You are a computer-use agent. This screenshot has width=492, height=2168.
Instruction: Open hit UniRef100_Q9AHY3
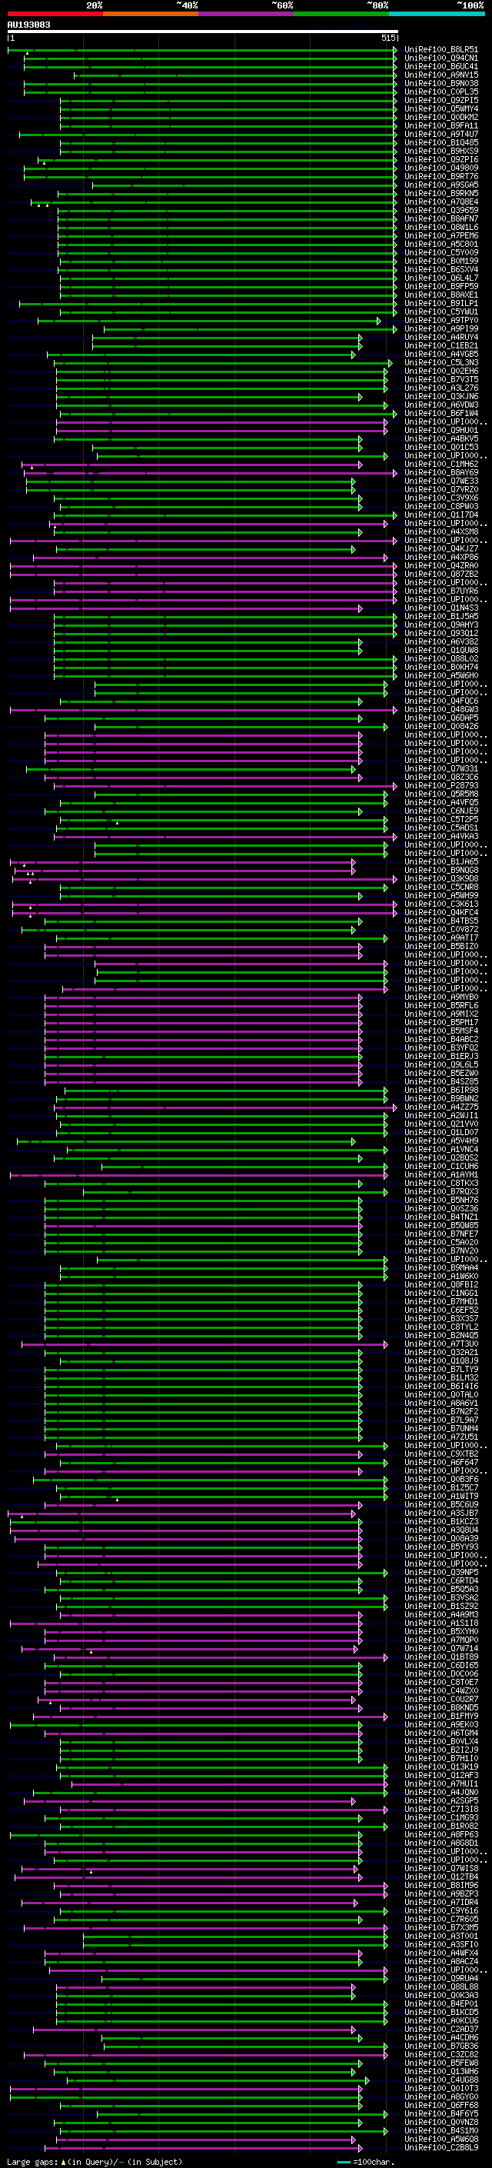tap(441, 624)
